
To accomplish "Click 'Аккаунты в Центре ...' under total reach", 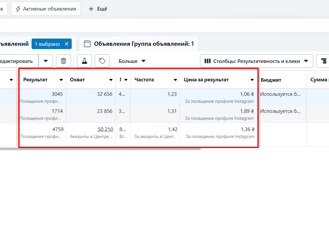I will (x=91, y=137).
